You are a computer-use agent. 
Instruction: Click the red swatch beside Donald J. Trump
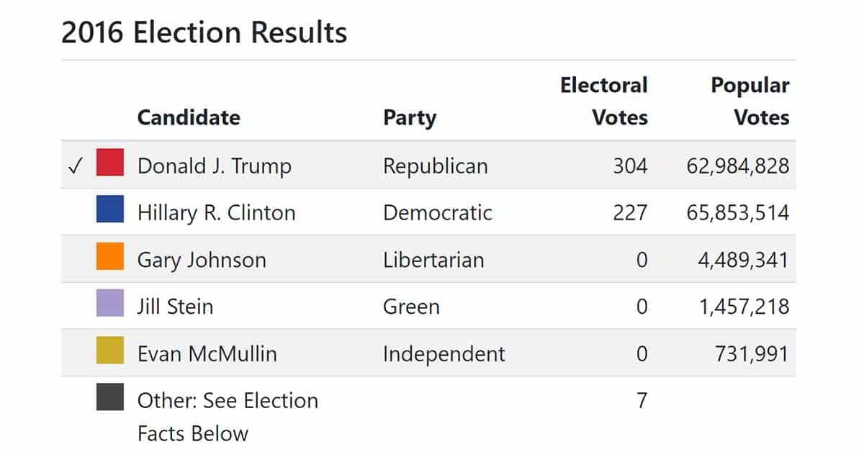110,163
